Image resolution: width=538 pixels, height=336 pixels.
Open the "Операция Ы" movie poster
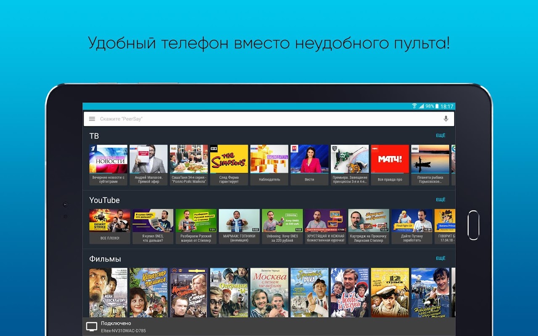pos(229,293)
